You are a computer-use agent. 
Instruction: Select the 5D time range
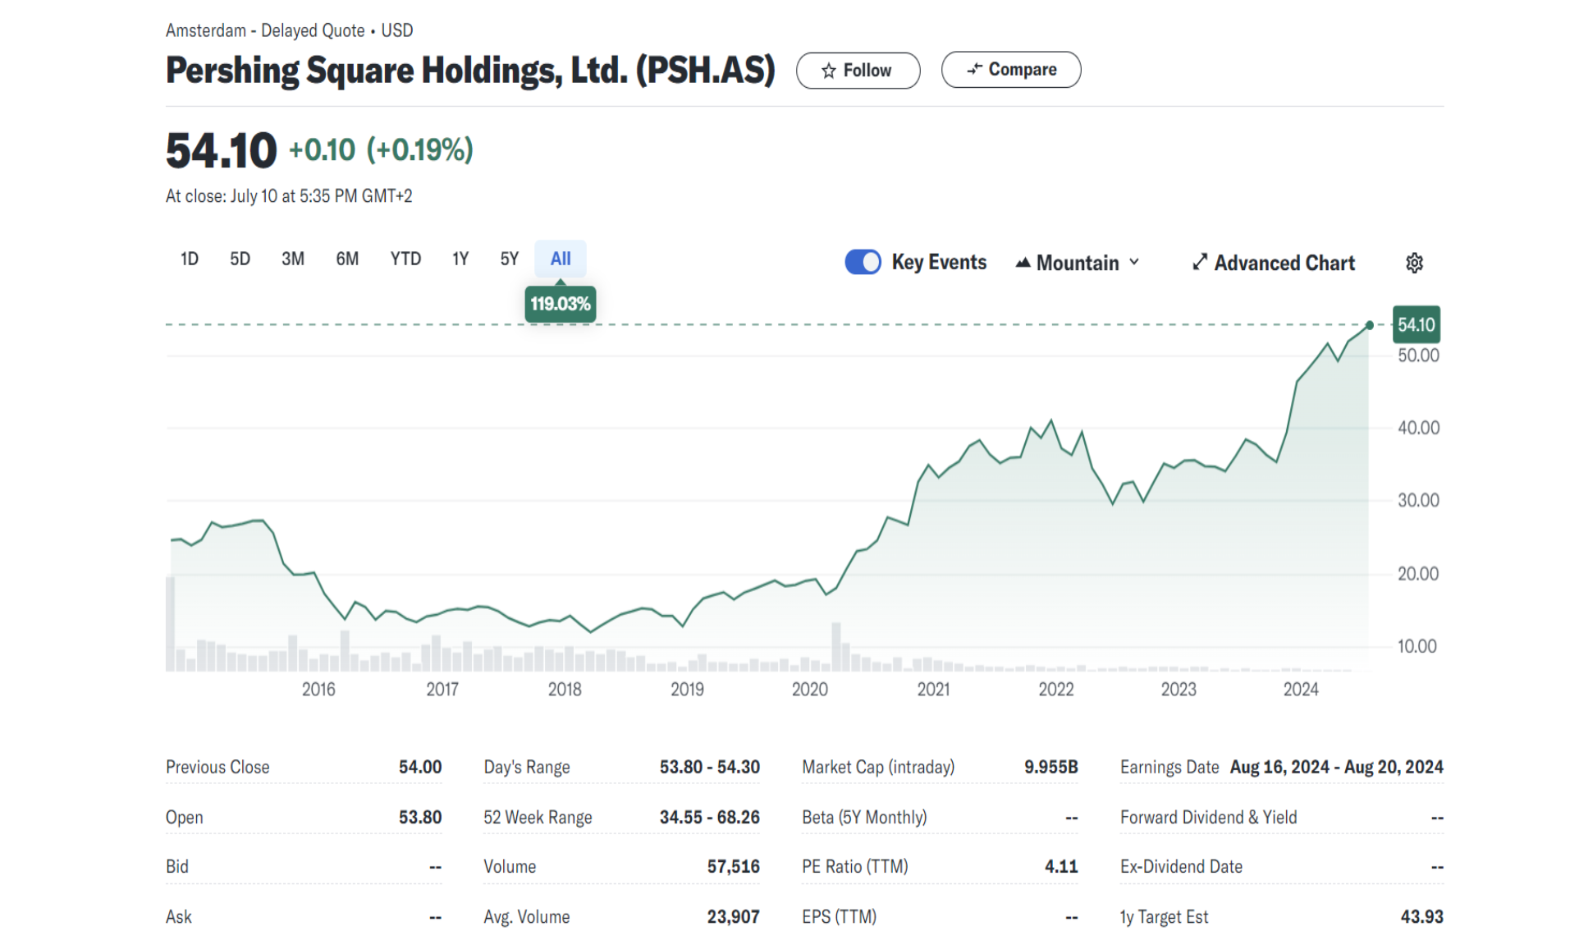tap(240, 259)
